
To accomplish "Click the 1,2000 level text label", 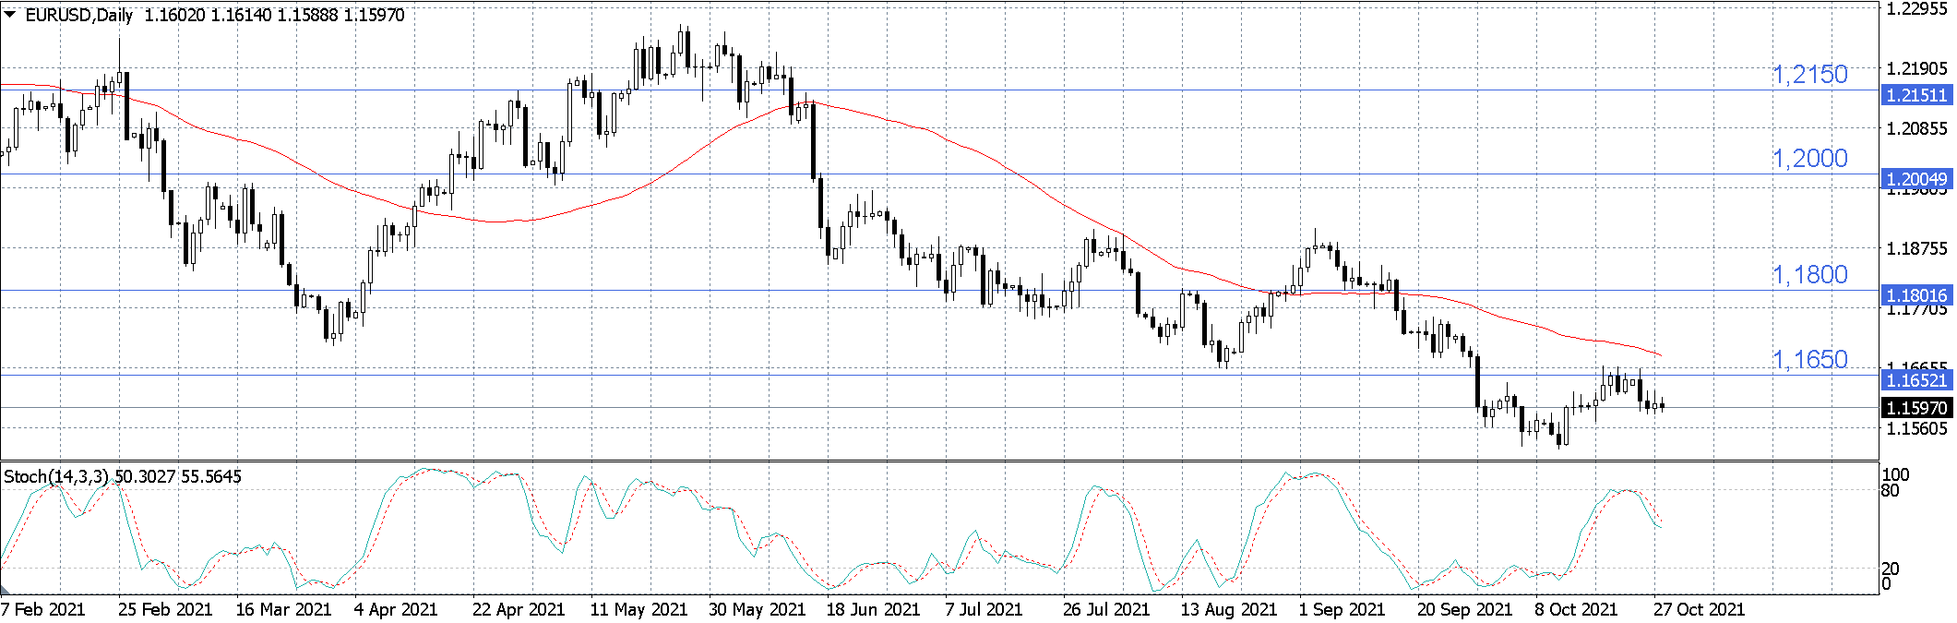I will (1809, 158).
